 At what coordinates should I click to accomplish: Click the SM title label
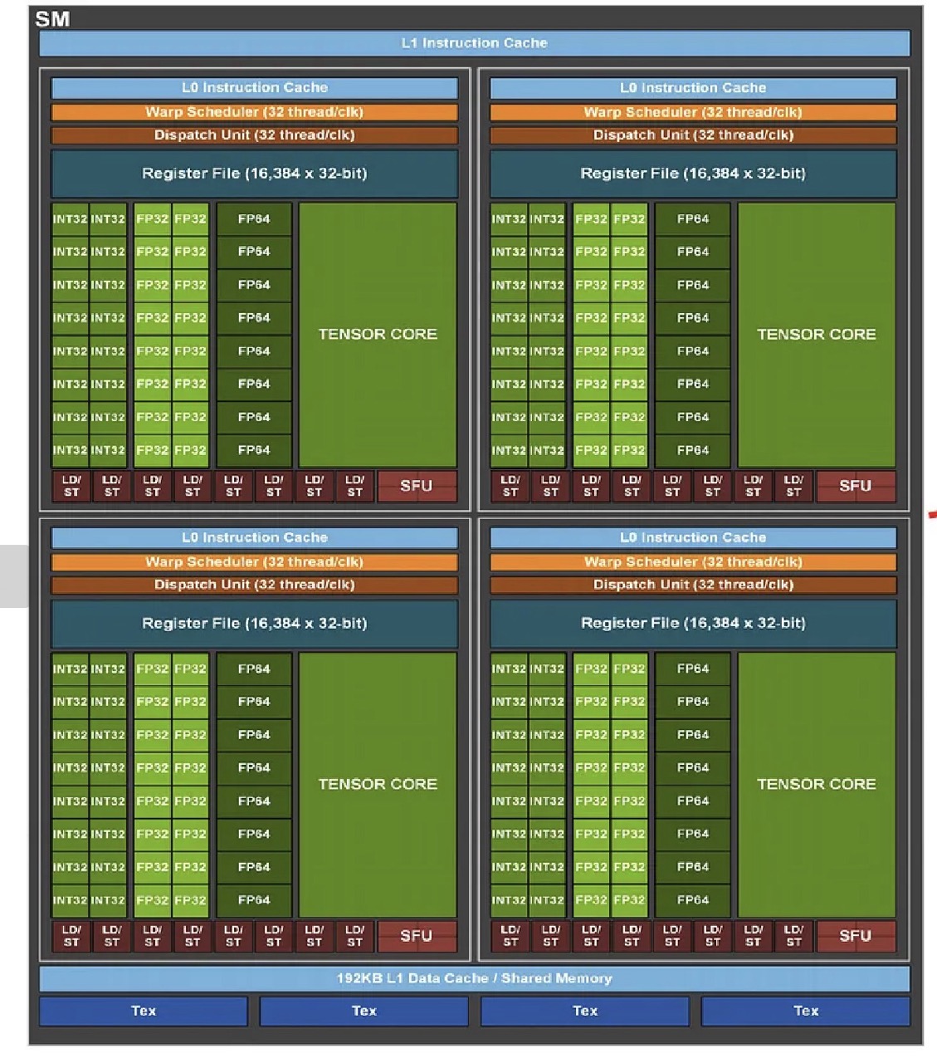52,19
